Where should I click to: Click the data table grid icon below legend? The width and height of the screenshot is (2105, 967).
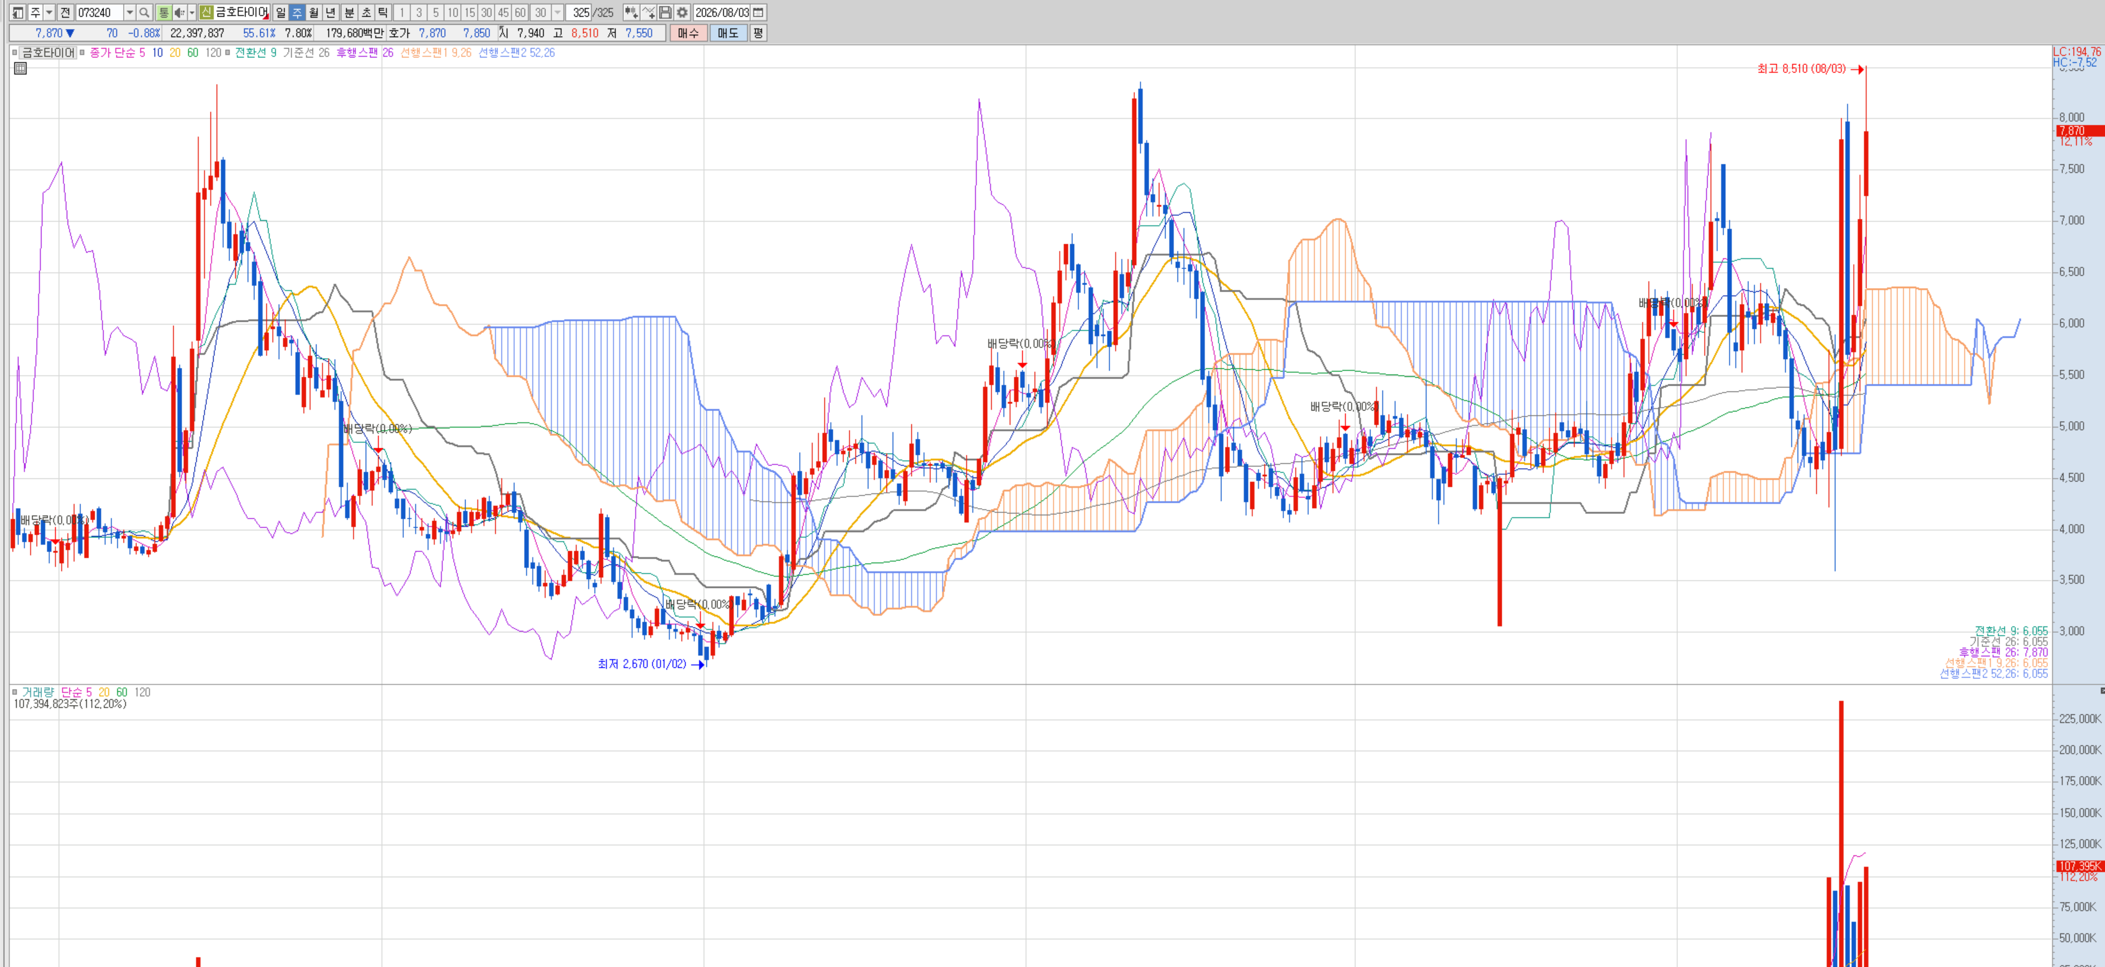coord(21,69)
